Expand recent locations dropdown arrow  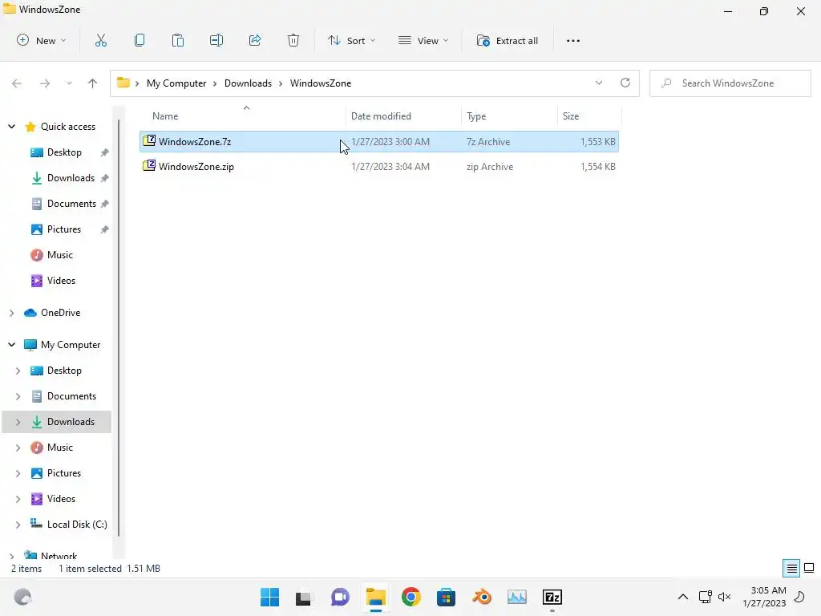(69, 83)
